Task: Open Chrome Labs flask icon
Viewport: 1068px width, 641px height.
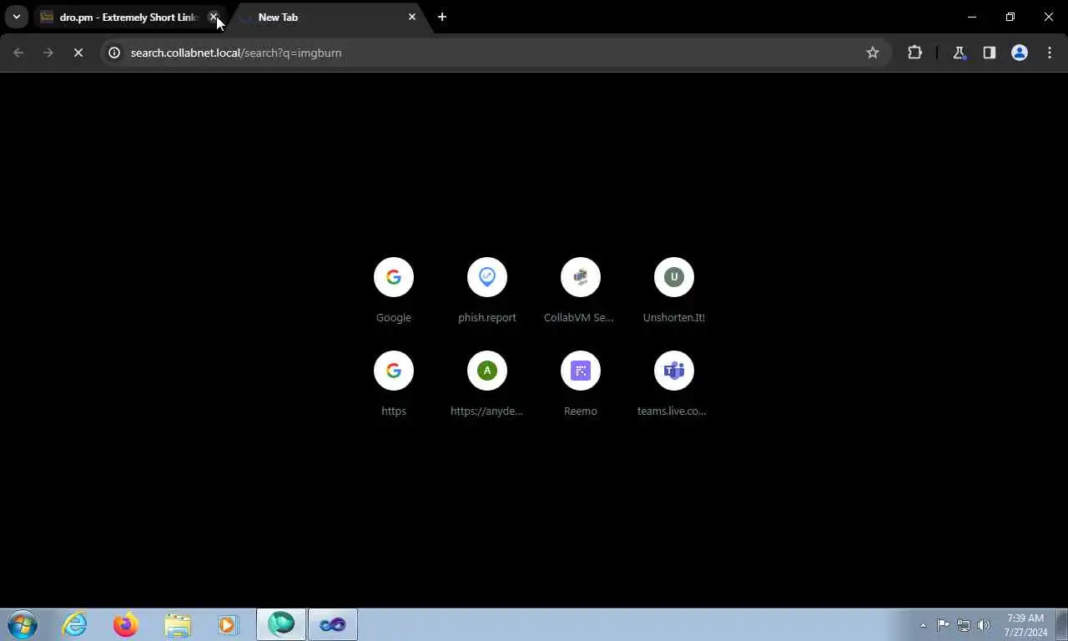Action: (x=960, y=53)
